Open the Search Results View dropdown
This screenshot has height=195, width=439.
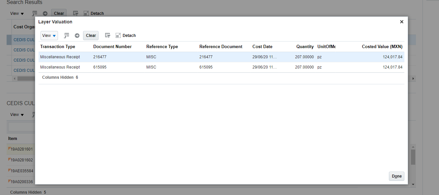click(16, 13)
